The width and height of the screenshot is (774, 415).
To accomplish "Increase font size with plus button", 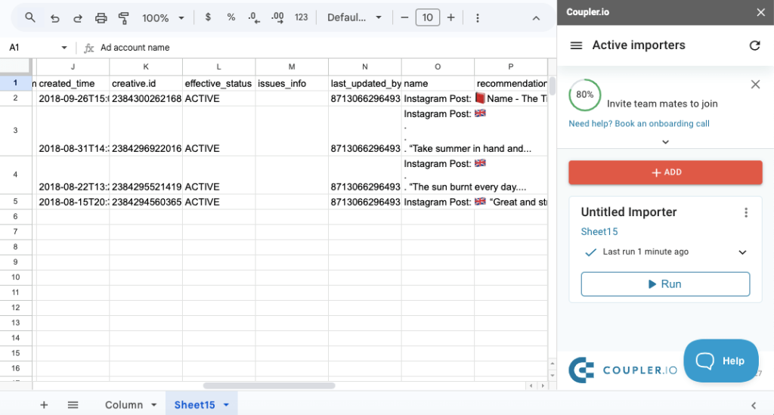I will coord(450,18).
